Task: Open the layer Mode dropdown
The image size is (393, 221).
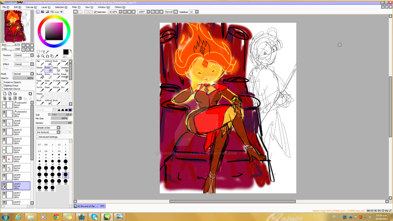Action: tap(23, 74)
